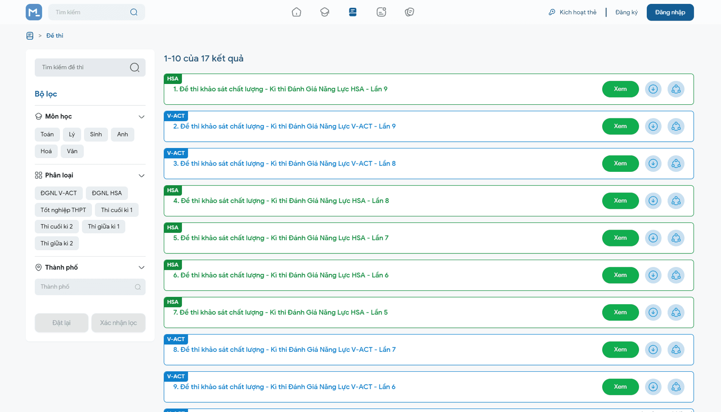Click the HSA tag on exam 5
Viewport: 721px width, 412px height.
click(x=173, y=227)
